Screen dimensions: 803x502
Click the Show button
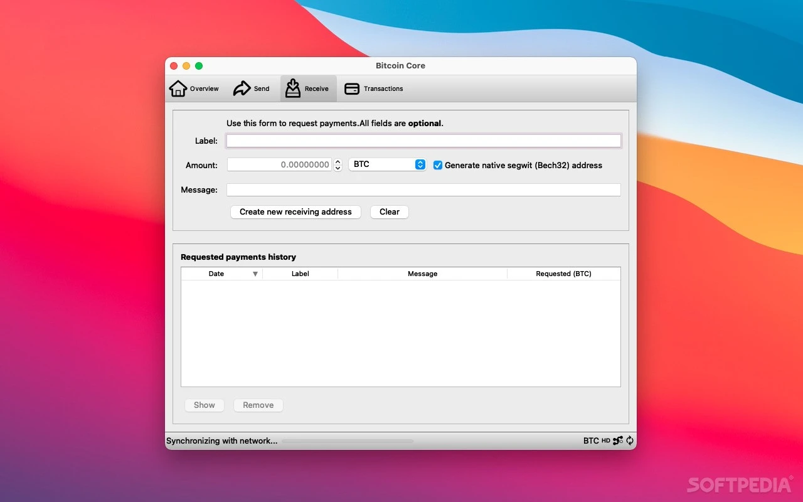(205, 405)
